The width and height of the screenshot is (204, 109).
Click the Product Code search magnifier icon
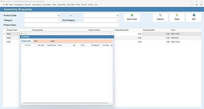pos(59,16)
